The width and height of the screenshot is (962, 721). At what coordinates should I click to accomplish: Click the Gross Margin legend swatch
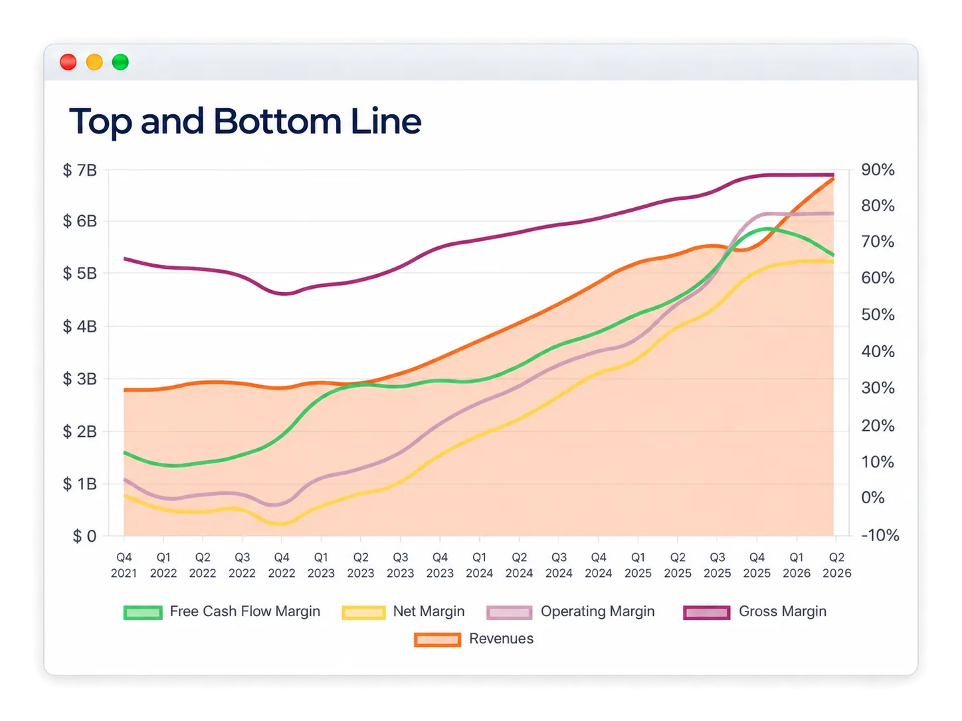(707, 612)
